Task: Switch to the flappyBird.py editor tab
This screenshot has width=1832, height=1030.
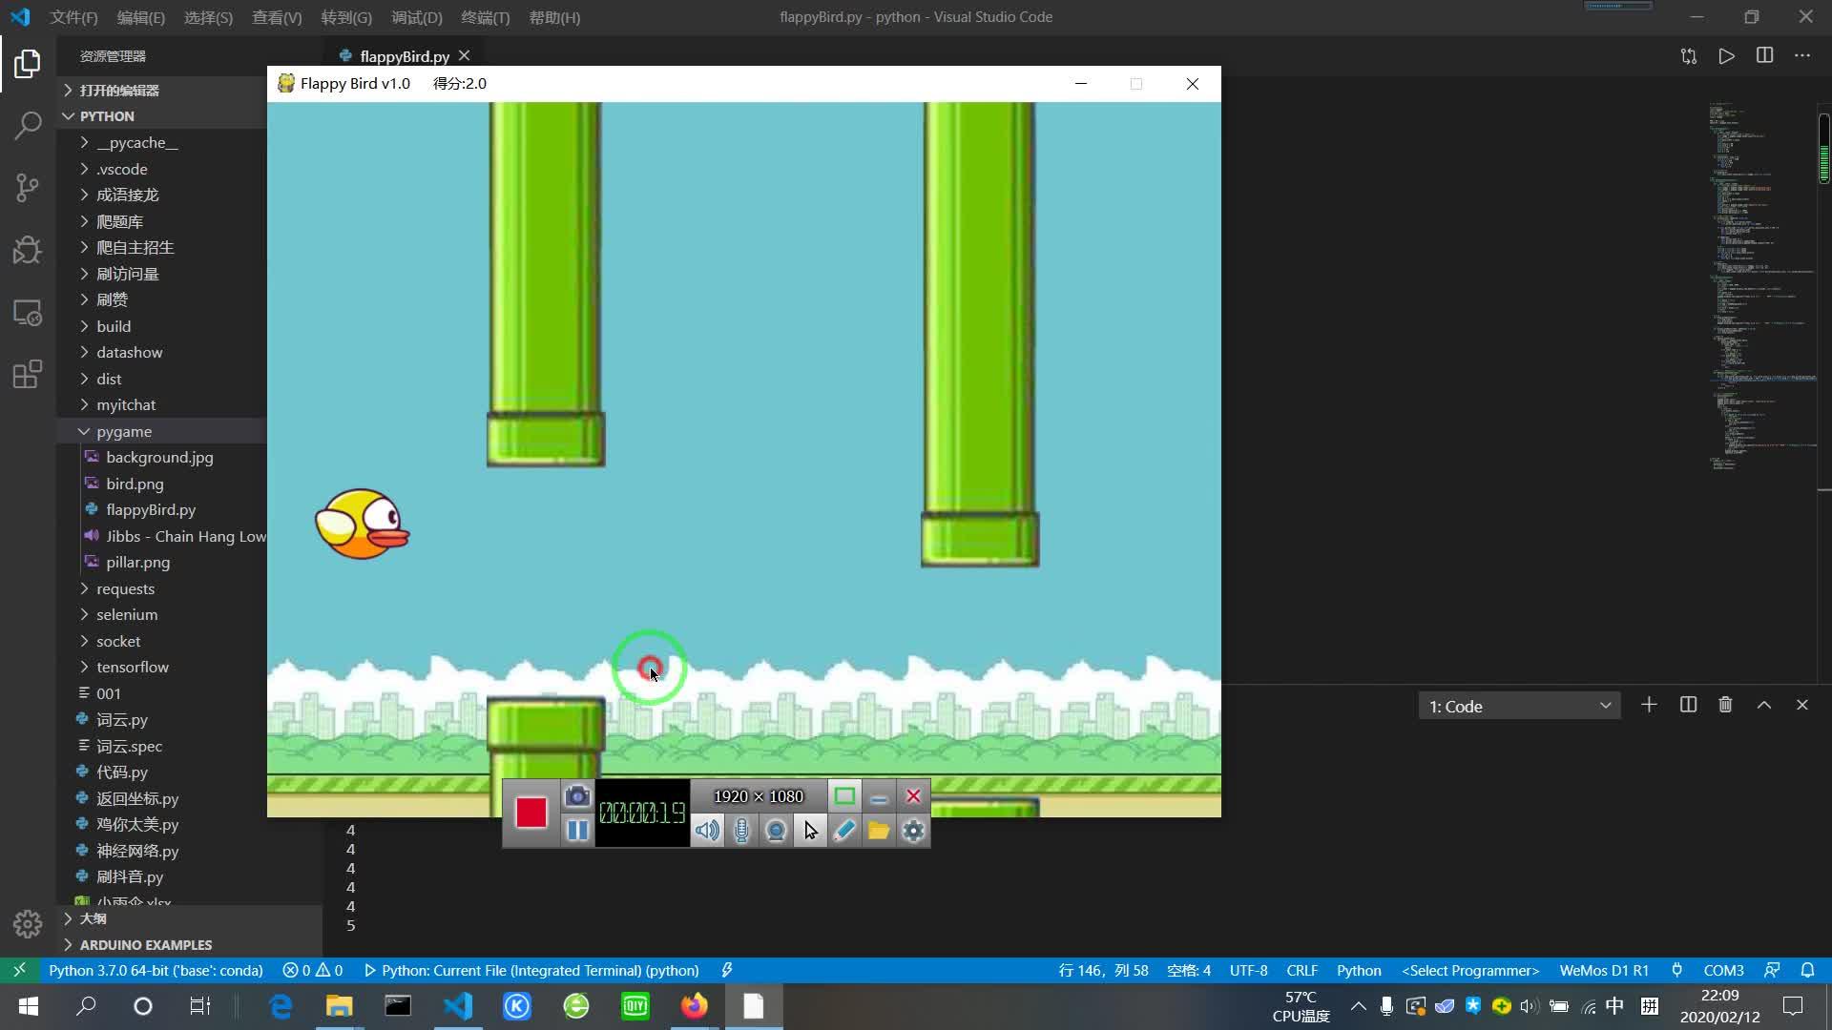Action: click(x=405, y=56)
